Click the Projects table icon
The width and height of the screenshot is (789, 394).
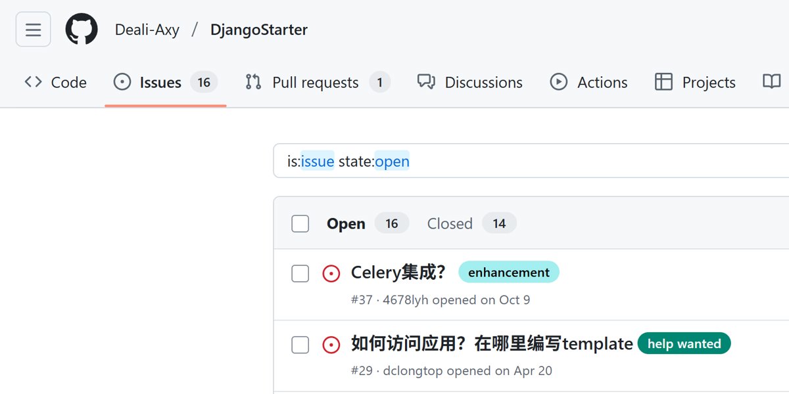point(664,82)
